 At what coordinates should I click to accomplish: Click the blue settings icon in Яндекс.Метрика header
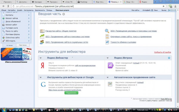click(x=169, y=58)
